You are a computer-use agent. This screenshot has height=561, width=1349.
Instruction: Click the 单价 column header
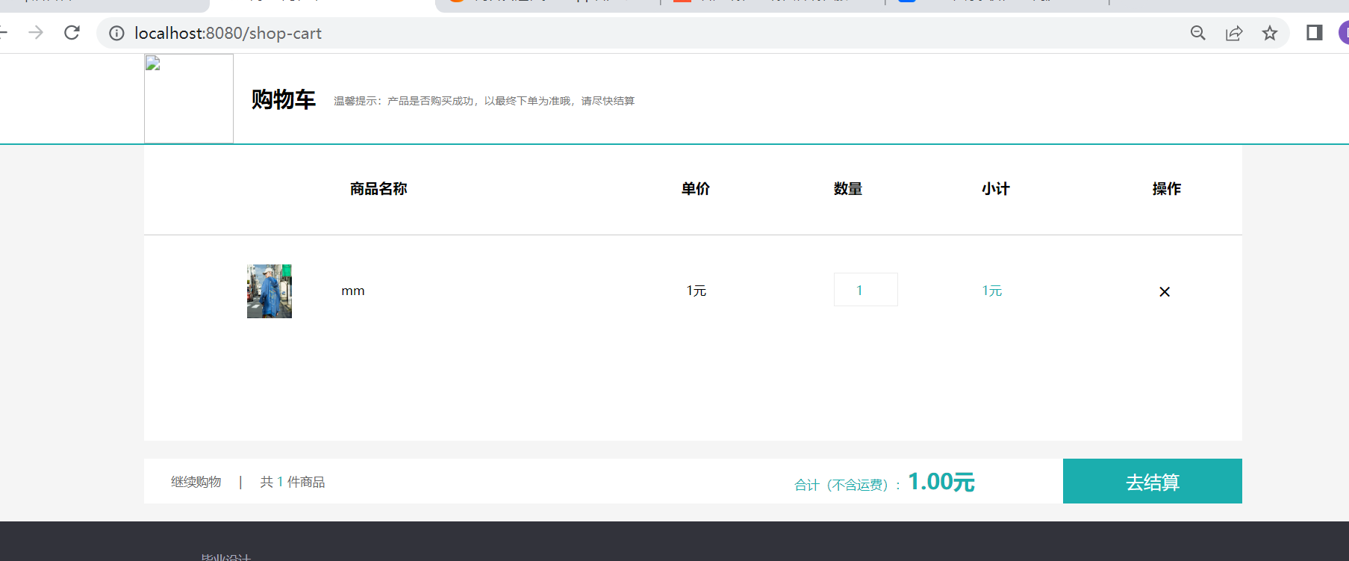pyautogui.click(x=696, y=189)
